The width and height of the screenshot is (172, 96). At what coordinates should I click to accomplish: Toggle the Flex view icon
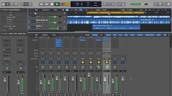click(76, 10)
